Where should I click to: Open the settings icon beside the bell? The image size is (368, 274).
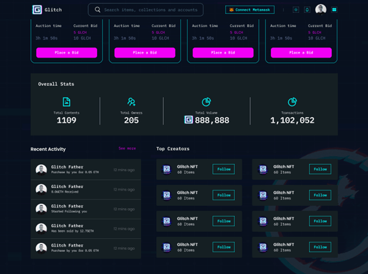tap(296, 10)
